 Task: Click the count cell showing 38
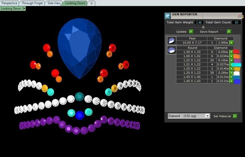tap(212, 73)
